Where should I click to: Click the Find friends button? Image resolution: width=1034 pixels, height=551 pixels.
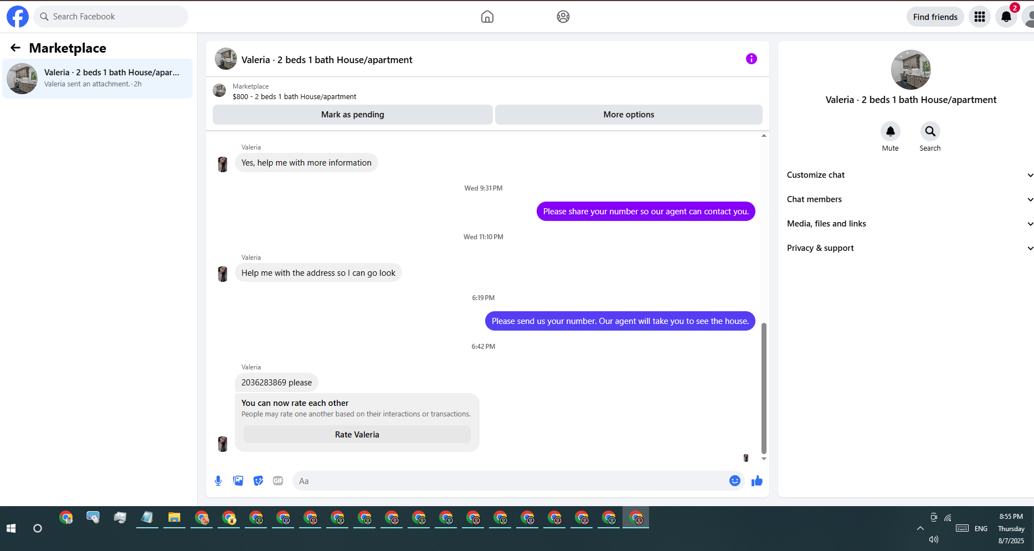point(935,17)
